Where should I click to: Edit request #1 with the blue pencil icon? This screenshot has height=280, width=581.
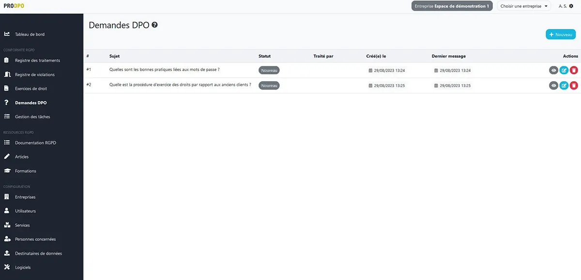point(564,70)
